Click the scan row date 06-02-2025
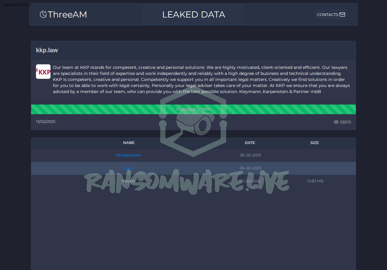 (250, 168)
